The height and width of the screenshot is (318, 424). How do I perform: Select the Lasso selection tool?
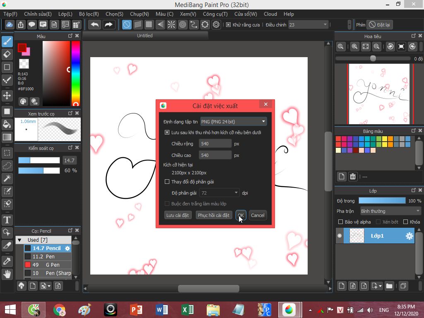7,166
